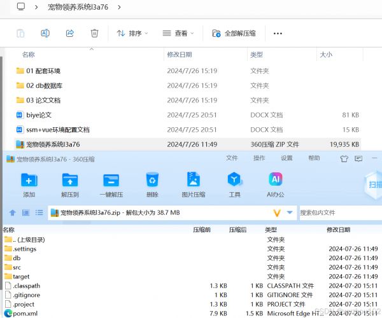Click the 搜索包内文件 search field
The height and width of the screenshot is (318, 382).
tap(341, 213)
